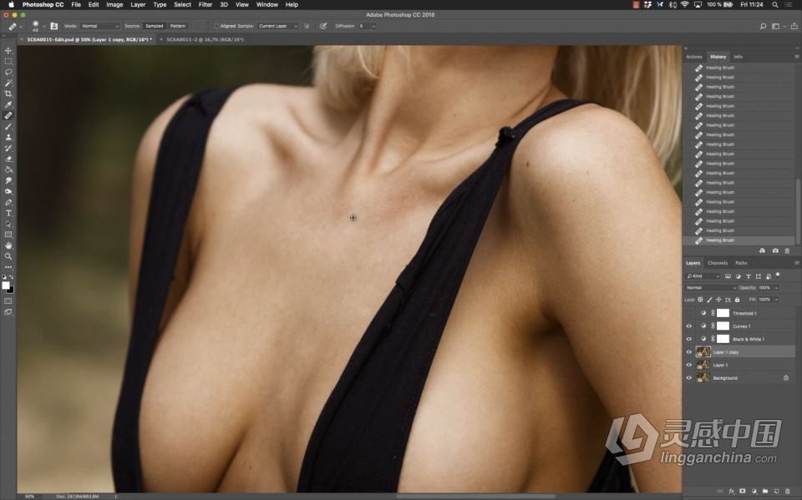
Task: Select the Hand tool
Action: click(8, 245)
